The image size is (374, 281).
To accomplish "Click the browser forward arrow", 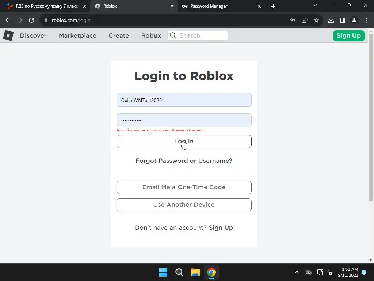I will coord(20,20).
